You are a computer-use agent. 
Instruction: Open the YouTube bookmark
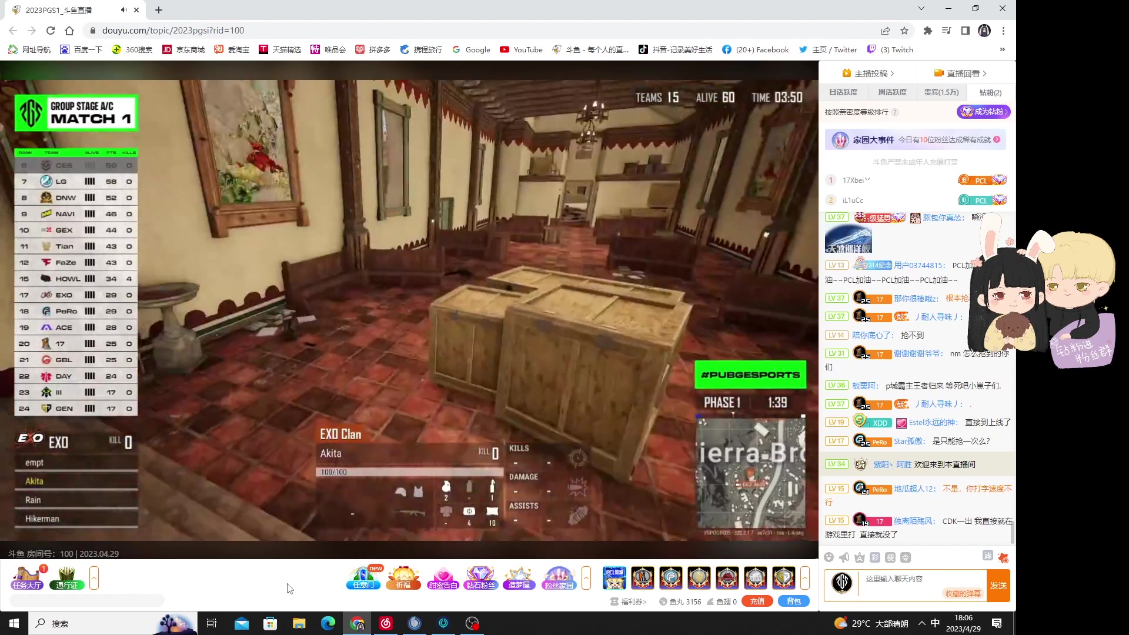coord(521,49)
